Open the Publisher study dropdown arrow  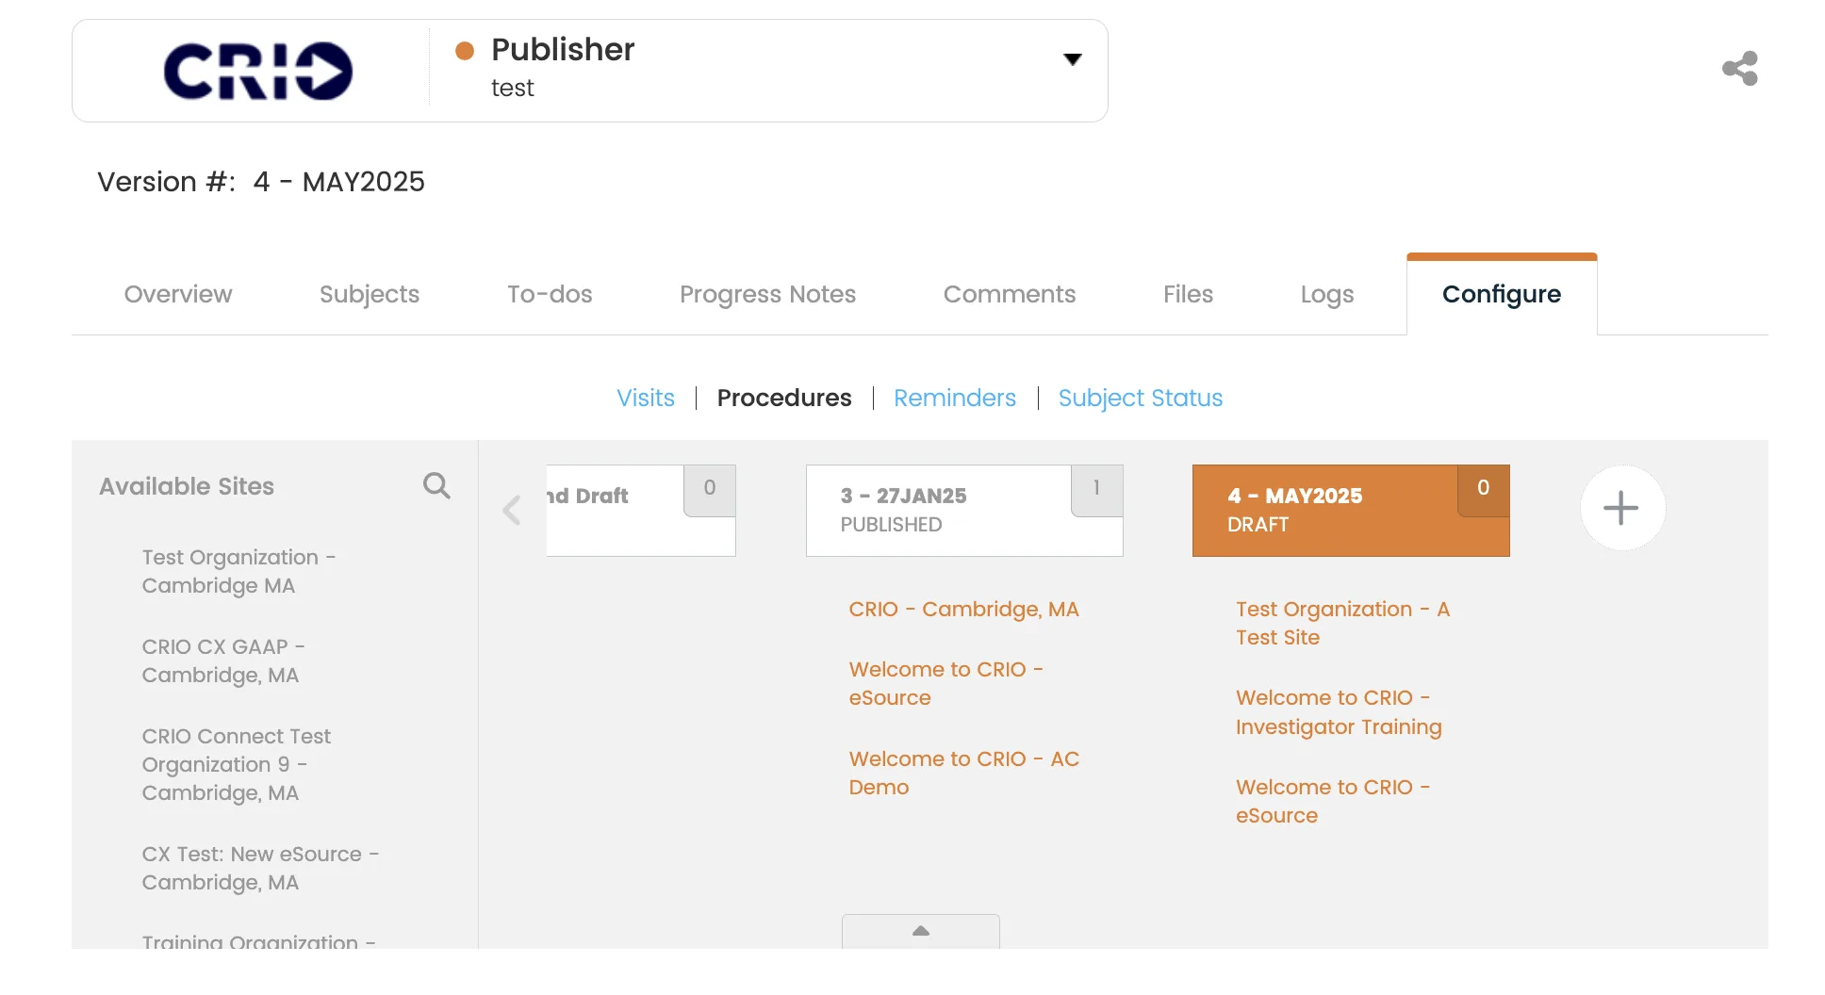click(x=1072, y=59)
